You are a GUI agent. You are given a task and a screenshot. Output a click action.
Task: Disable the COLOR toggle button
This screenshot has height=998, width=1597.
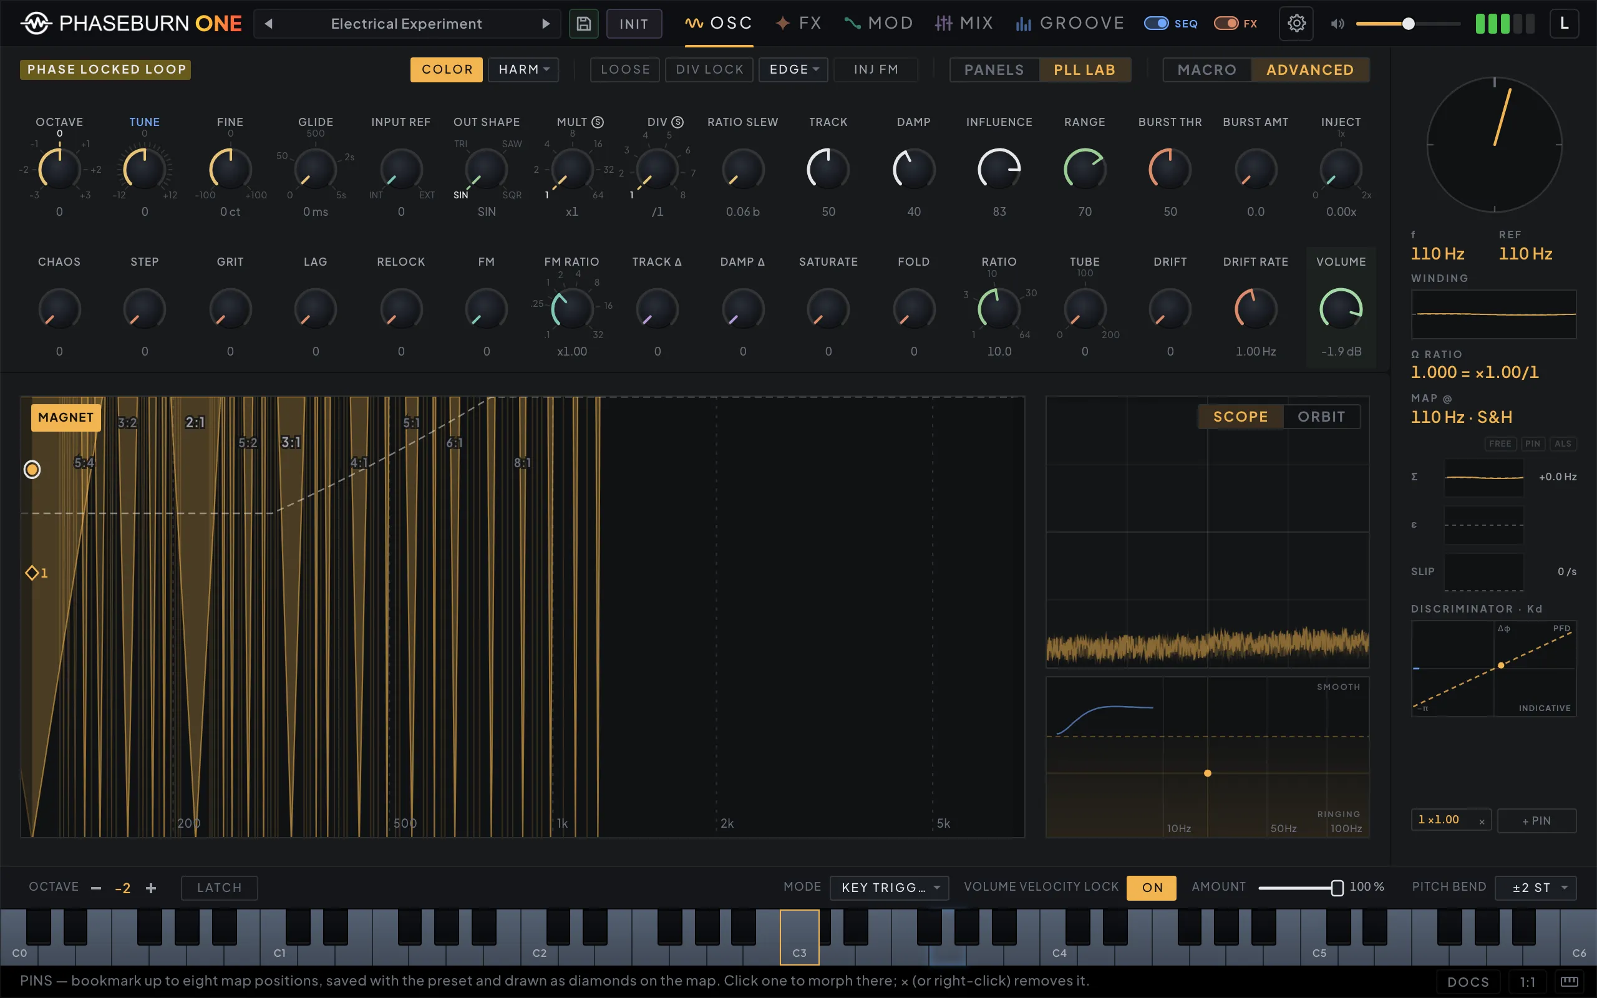447,69
